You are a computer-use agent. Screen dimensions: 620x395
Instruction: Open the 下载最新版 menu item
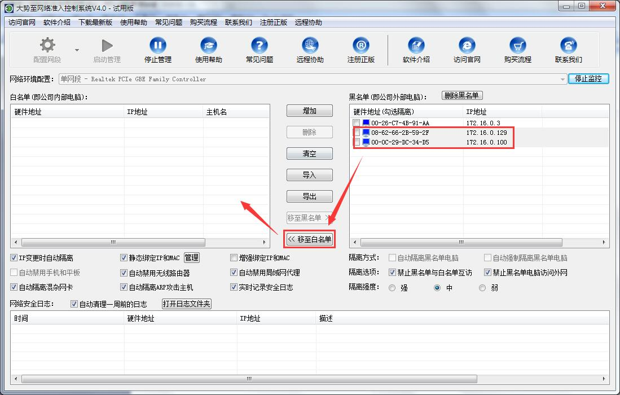(x=95, y=23)
